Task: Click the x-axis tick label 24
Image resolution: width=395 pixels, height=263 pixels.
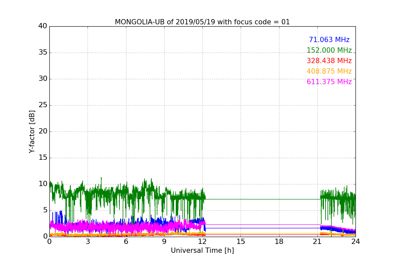Action: coord(355,241)
